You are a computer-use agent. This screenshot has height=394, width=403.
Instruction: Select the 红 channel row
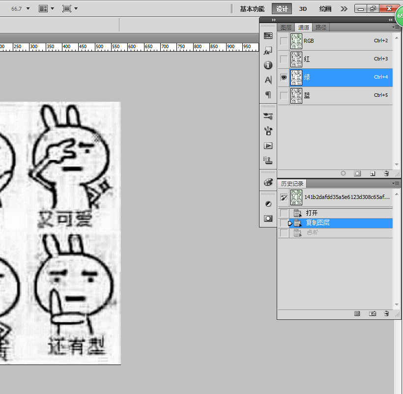click(341, 59)
